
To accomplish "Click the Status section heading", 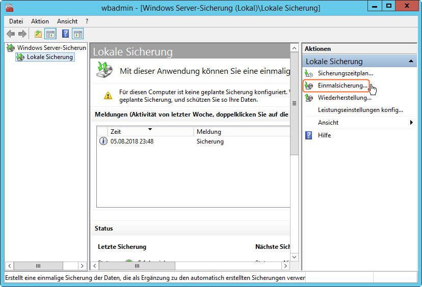I will point(103,228).
